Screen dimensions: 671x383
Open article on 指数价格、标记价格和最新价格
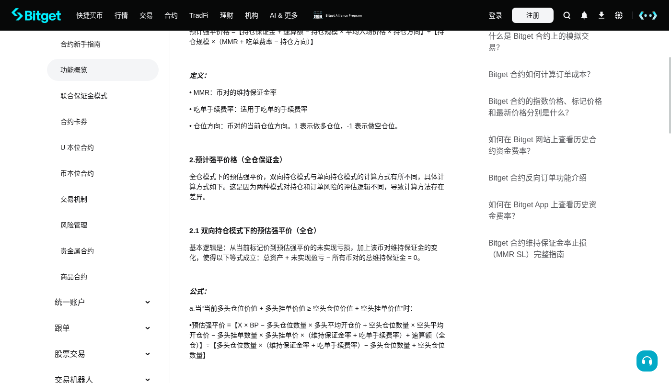click(x=545, y=107)
